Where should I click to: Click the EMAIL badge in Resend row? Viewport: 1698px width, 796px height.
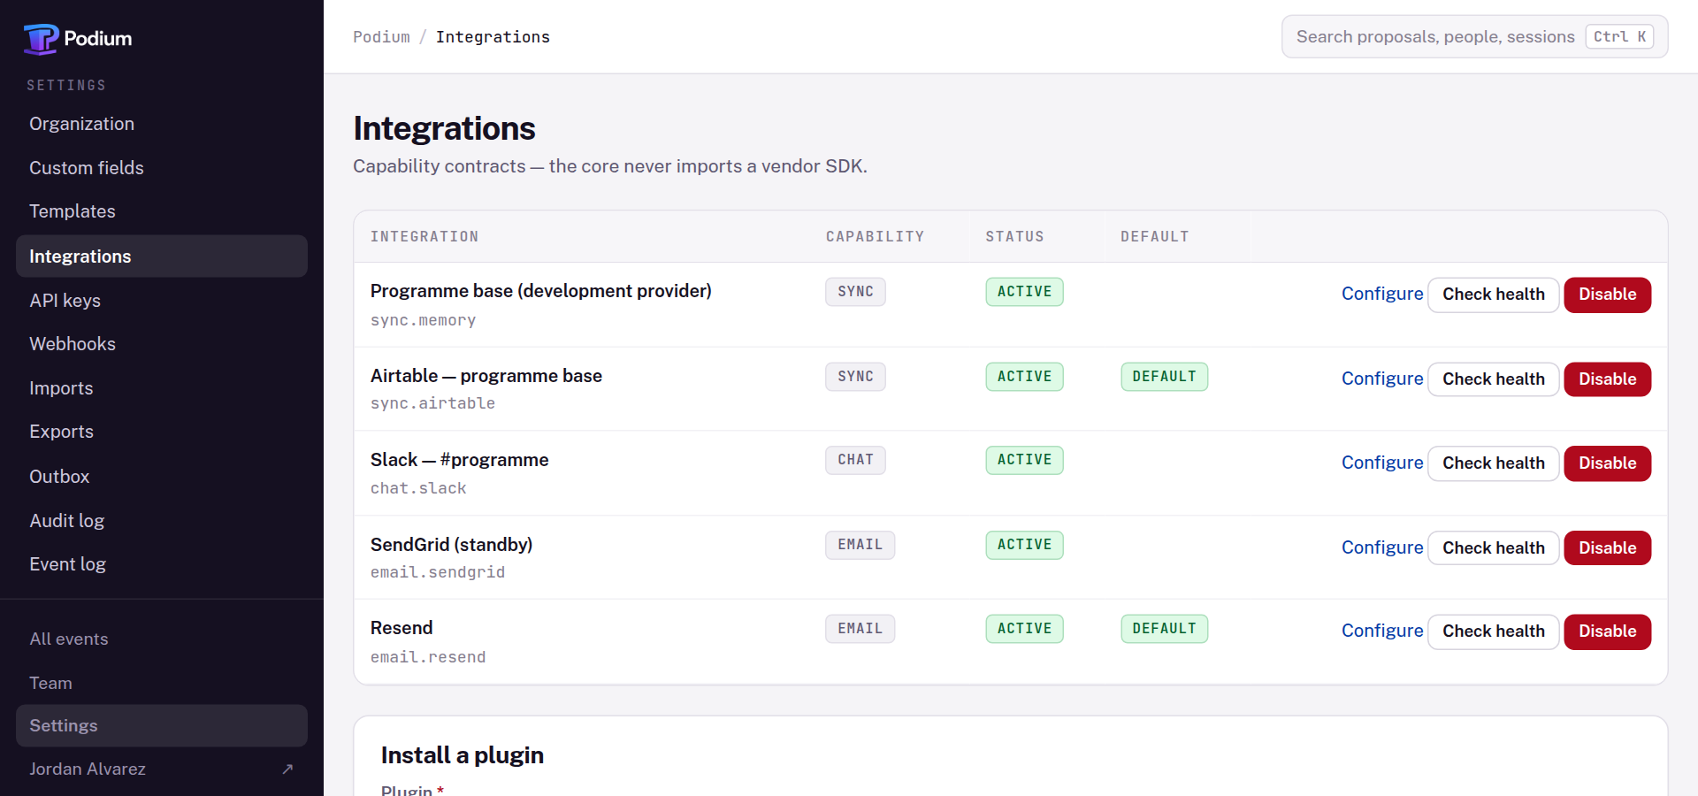(860, 629)
